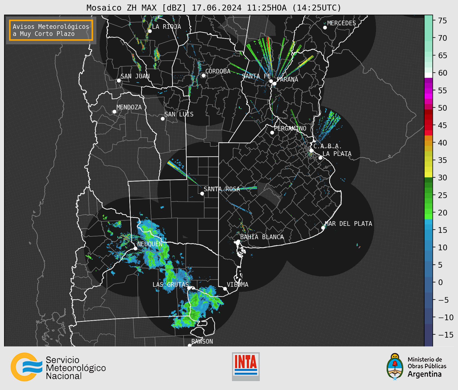Screen dimensions: 458x390
Task: Click the Servicio Meteorológico Nacional logo
Action: (58, 367)
